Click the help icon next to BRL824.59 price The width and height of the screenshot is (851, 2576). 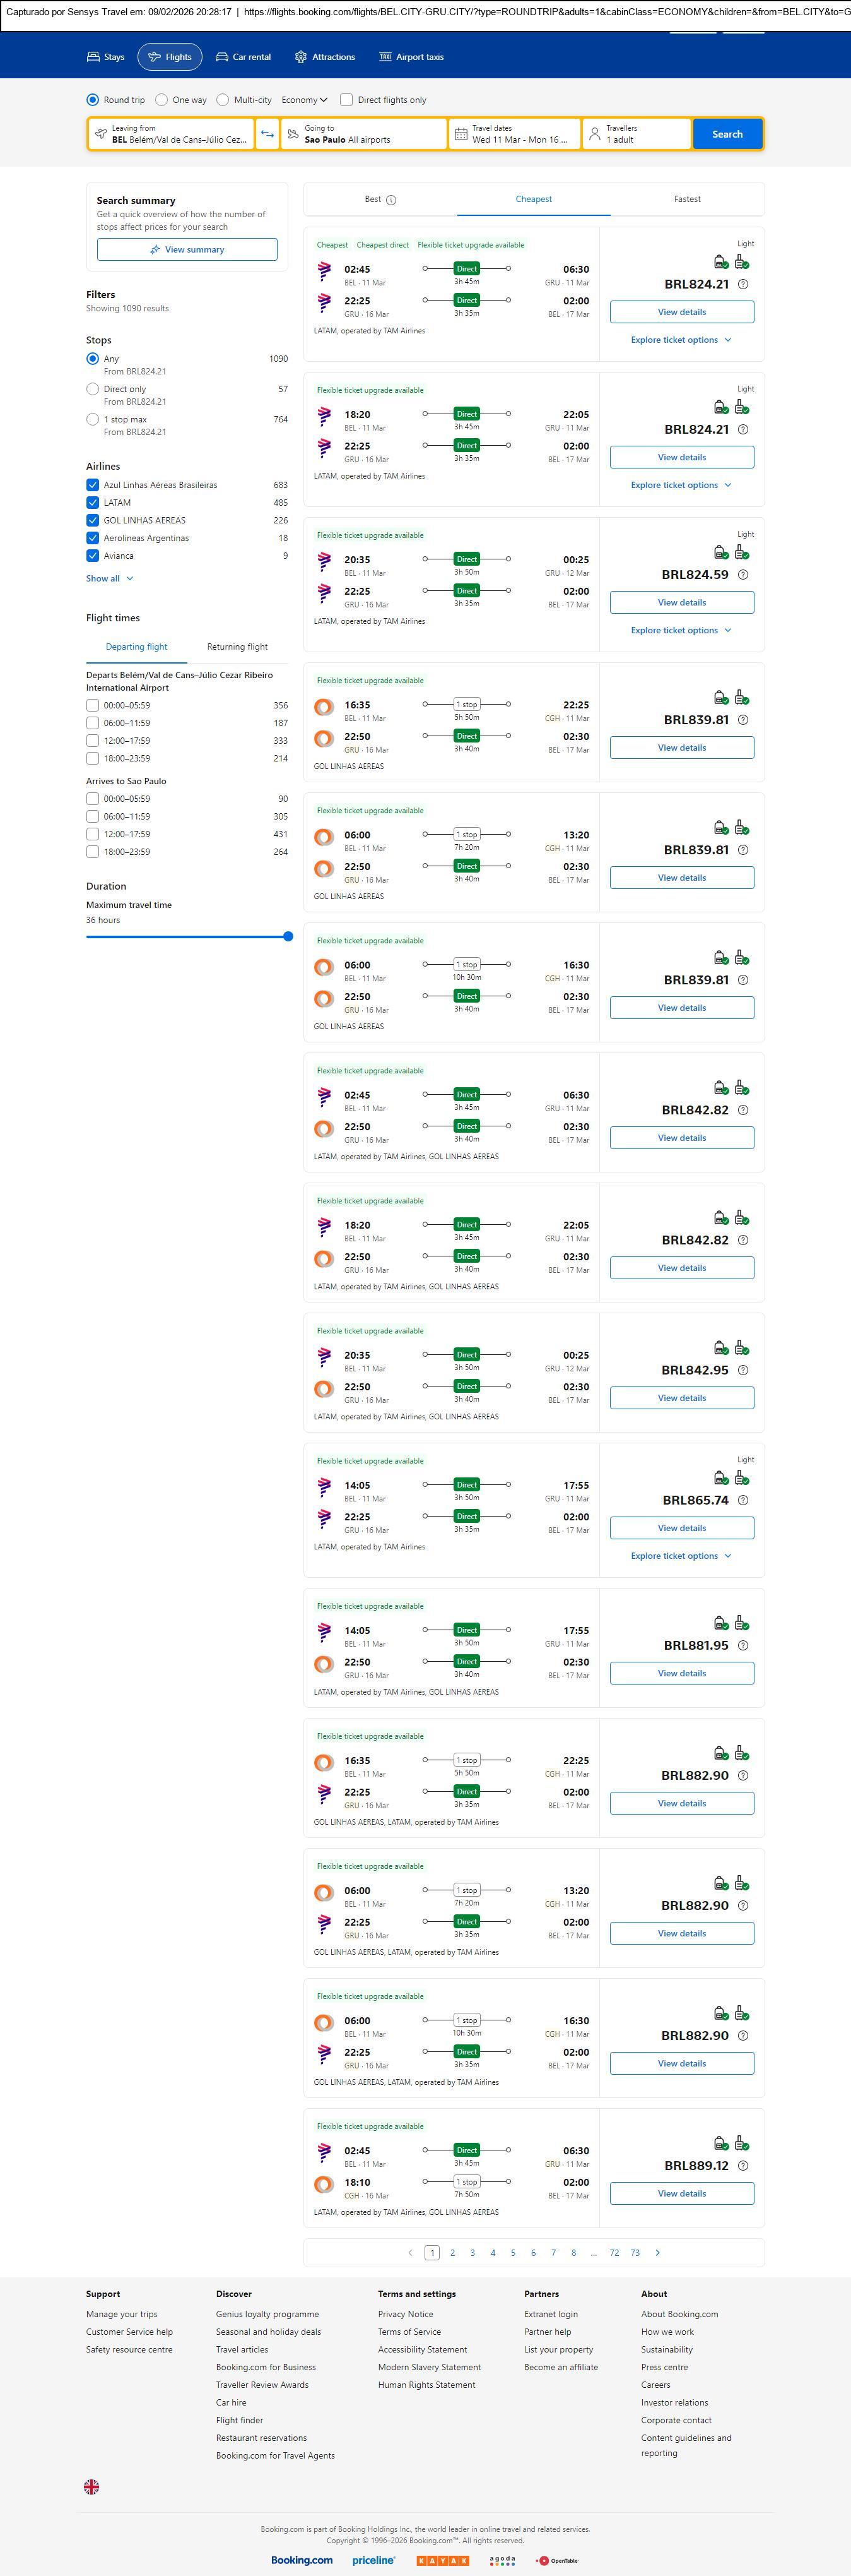point(742,575)
